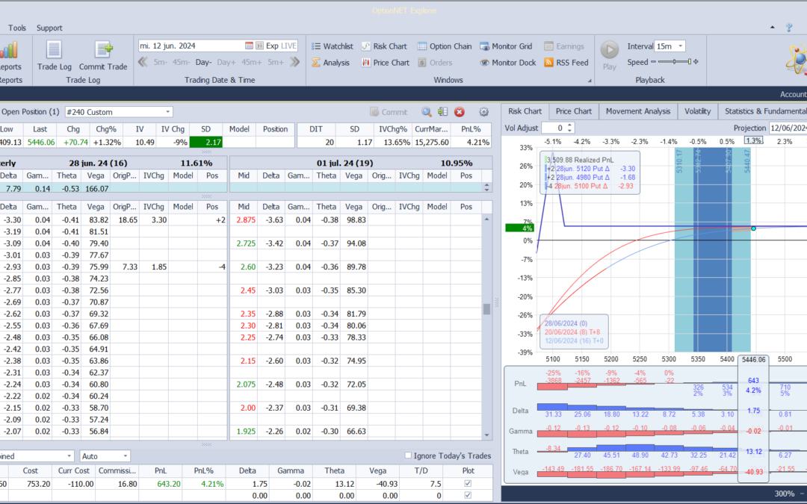Open the calendar picker in date field

[x=249, y=46]
